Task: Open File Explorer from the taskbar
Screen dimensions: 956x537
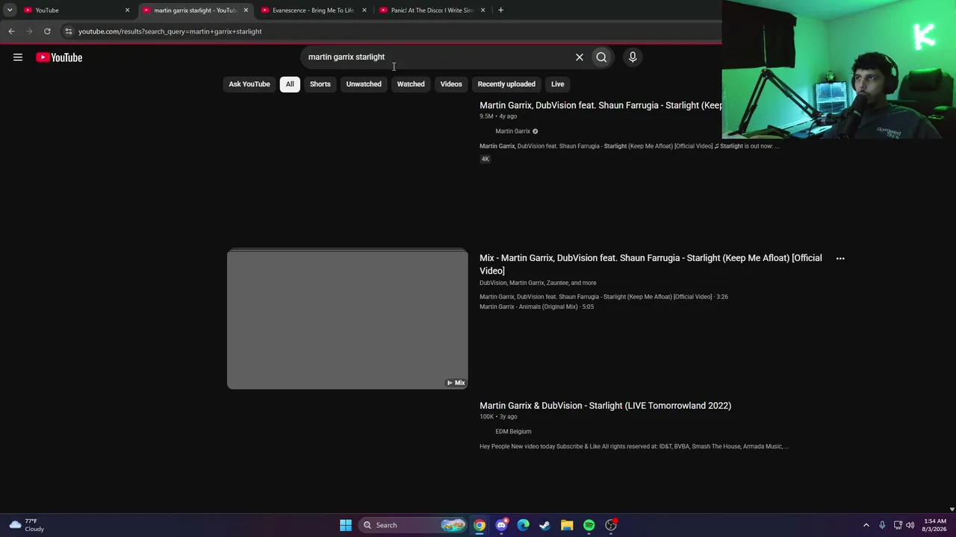Action: (567, 525)
